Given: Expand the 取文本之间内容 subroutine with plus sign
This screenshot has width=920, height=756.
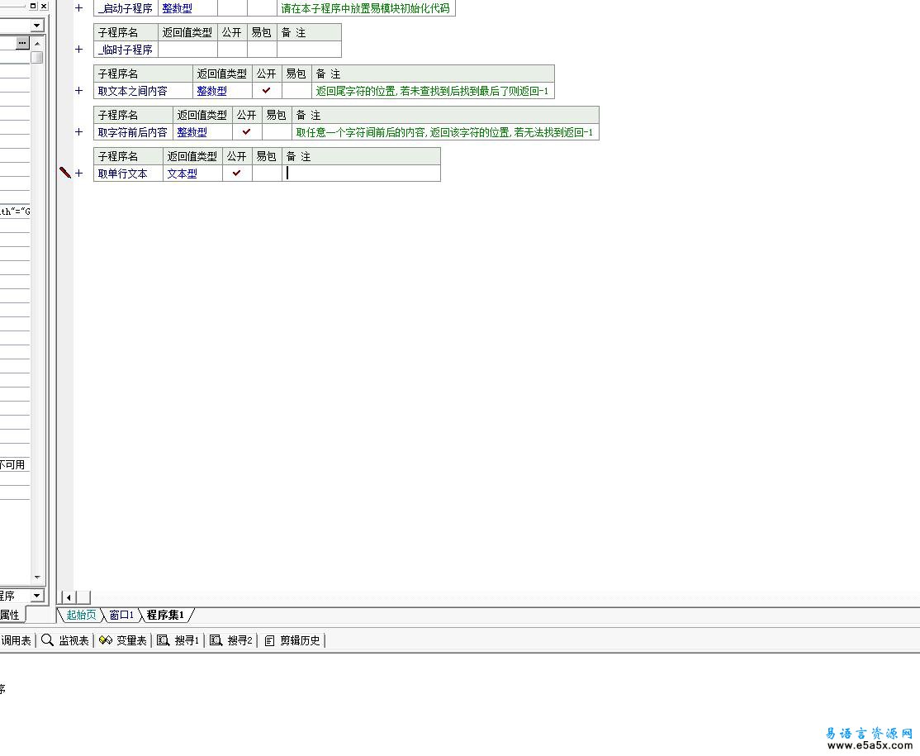Looking at the screenshot, I should coord(79,91).
